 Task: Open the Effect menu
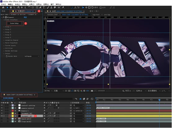[x=32, y=4]
